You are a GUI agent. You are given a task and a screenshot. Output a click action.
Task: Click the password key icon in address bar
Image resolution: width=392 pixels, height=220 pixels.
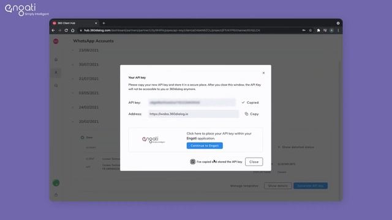(x=304, y=31)
